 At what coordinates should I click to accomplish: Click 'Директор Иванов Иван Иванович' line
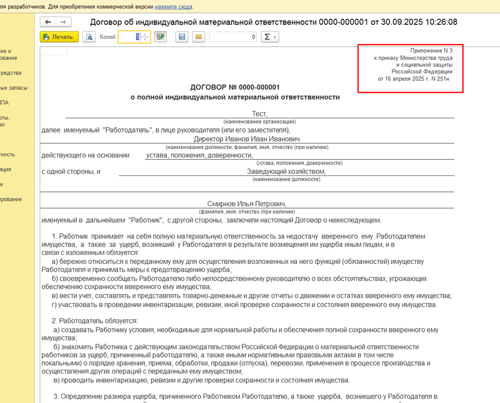[x=247, y=139]
